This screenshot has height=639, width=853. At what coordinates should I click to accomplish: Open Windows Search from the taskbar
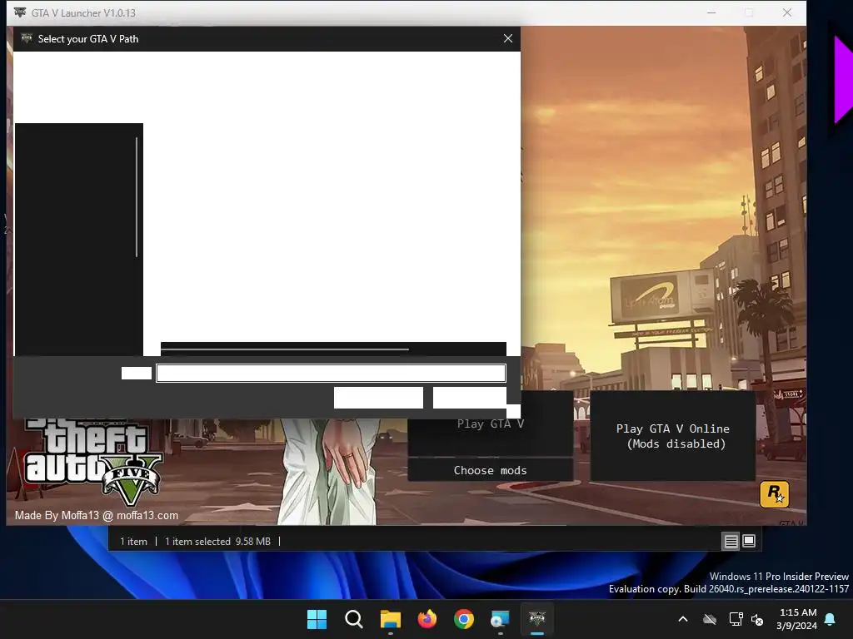click(353, 619)
